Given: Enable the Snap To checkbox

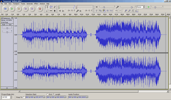Looking at the screenshot, I should 24,97.
